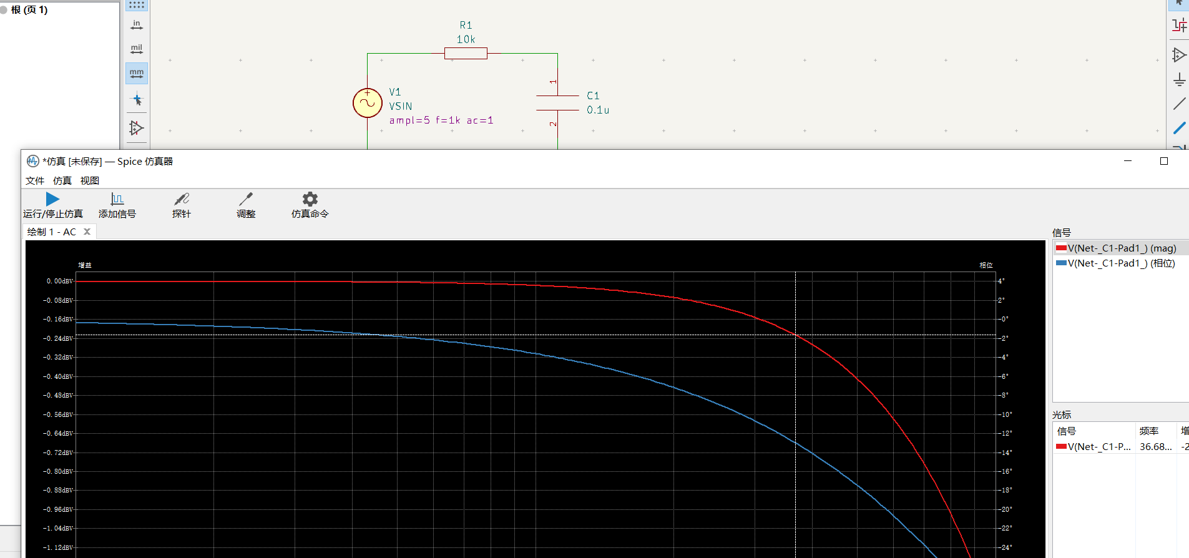Click the V1 VSIN voltage source symbol
The image size is (1189, 558).
tap(368, 103)
